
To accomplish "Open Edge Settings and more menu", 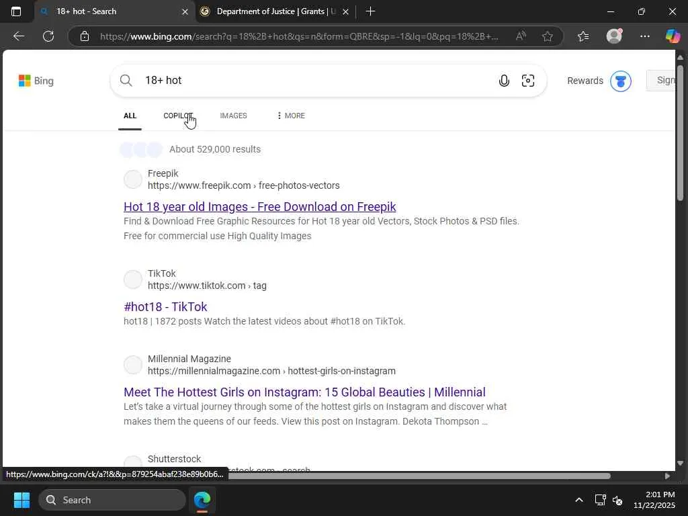I will click(644, 36).
